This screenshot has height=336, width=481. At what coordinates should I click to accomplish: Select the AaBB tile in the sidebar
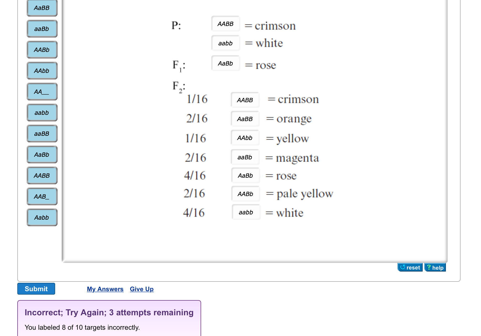42,8
